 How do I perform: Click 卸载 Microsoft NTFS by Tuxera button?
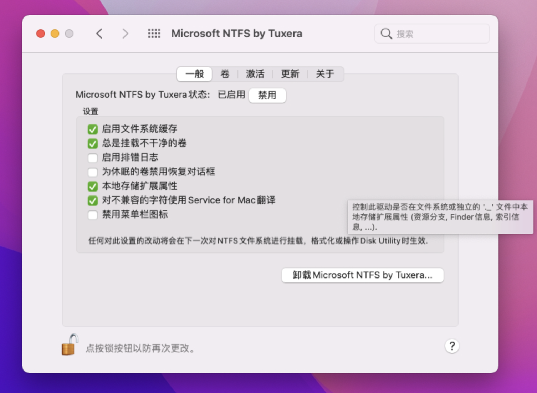pos(362,275)
